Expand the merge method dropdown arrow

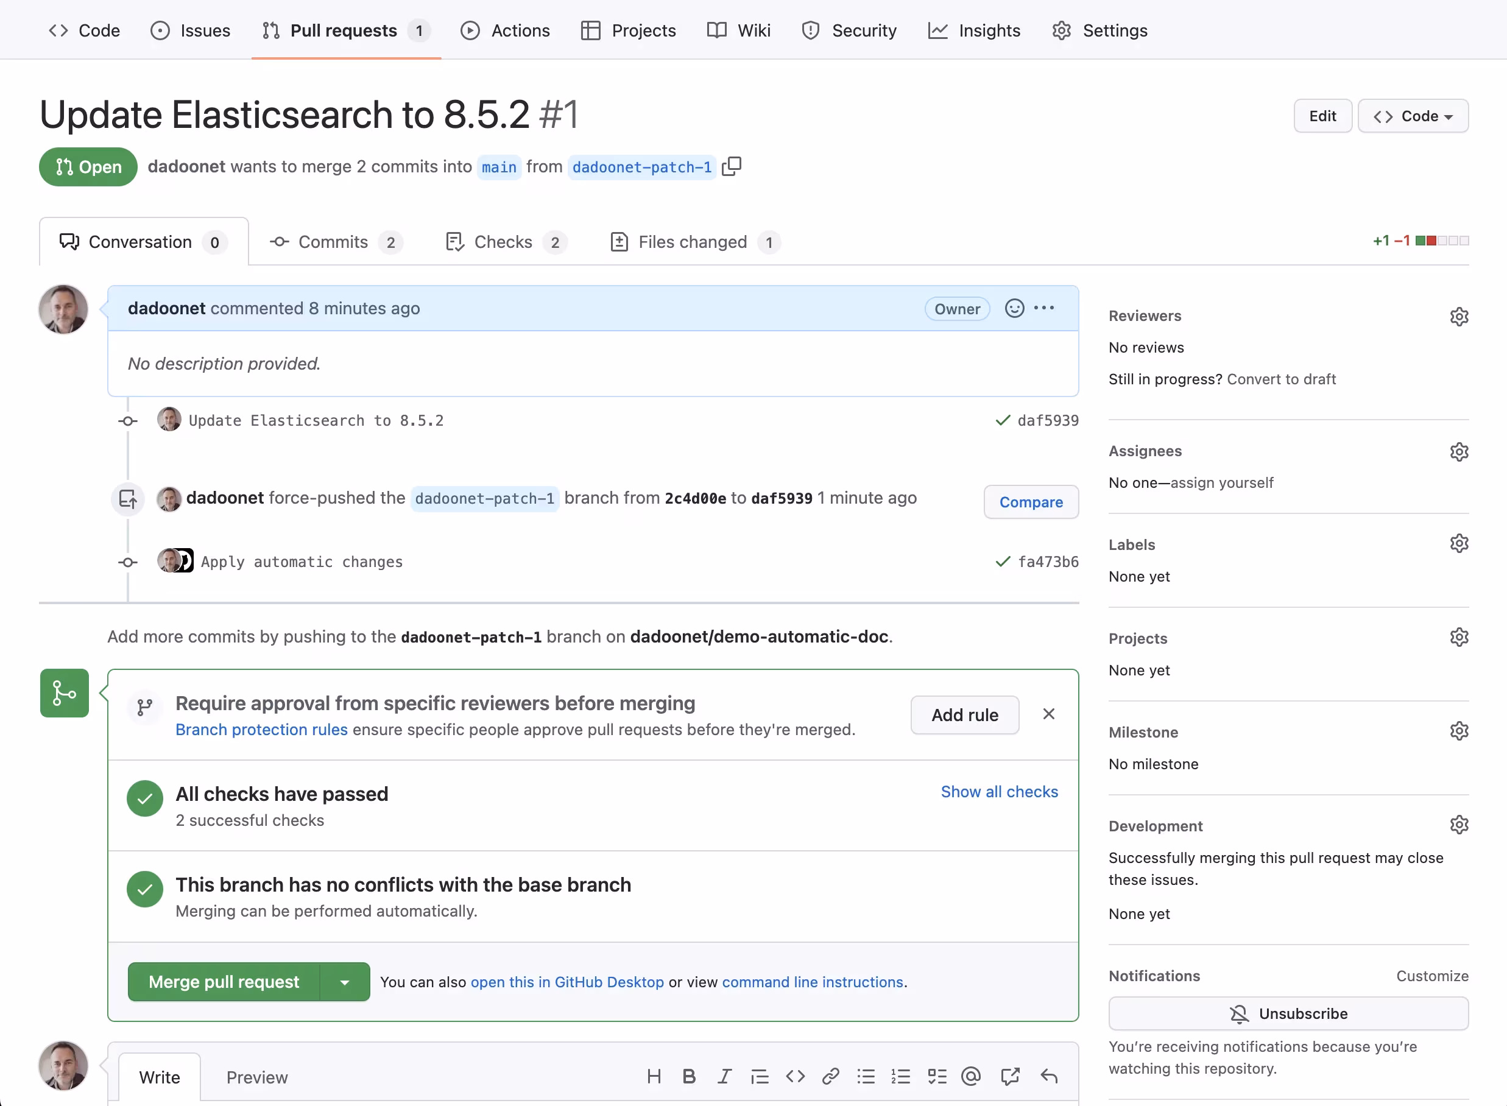345,982
